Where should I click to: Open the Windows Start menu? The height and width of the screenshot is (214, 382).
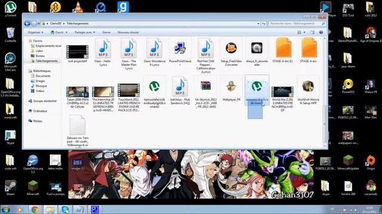pos(5,209)
